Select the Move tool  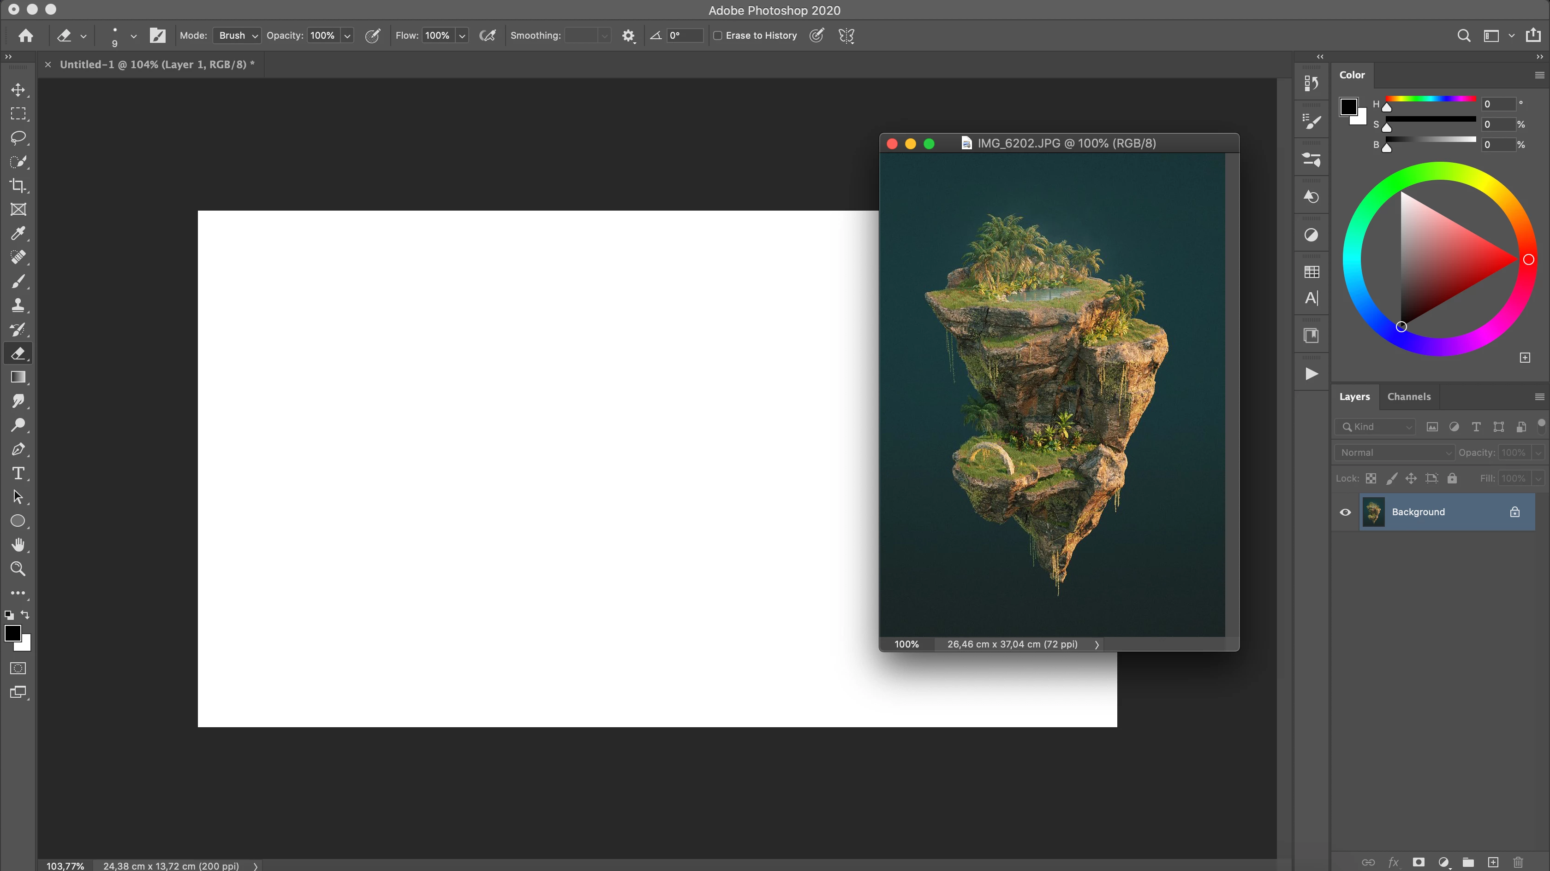18,90
